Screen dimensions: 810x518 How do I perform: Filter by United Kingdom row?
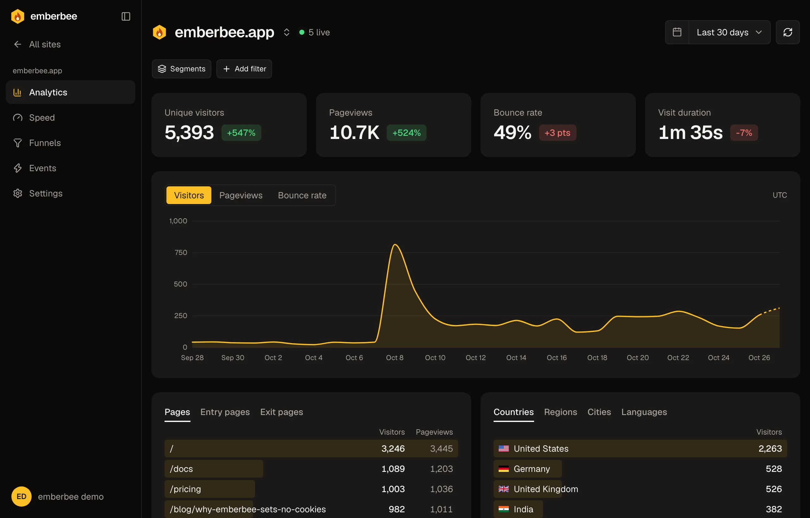pyautogui.click(x=640, y=489)
